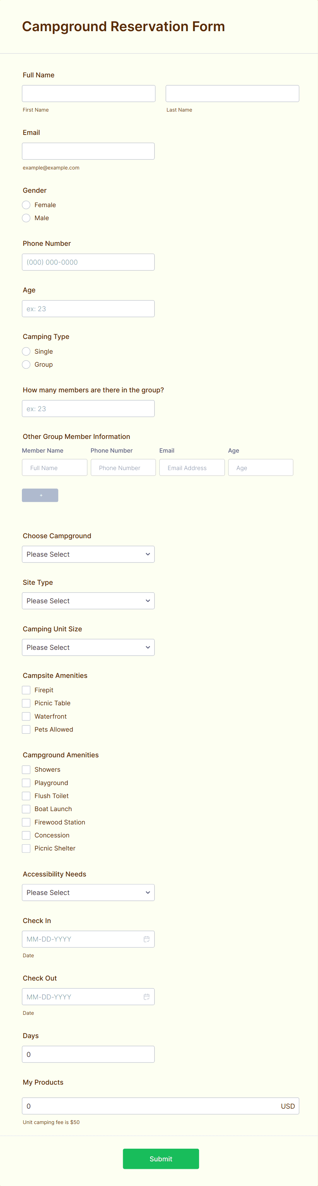
Task: Open the Check In date picker calendar icon
Action: tap(147, 939)
